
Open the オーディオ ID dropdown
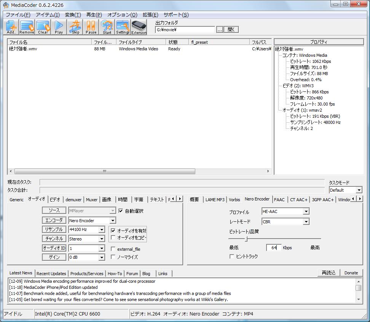[x=102, y=248]
